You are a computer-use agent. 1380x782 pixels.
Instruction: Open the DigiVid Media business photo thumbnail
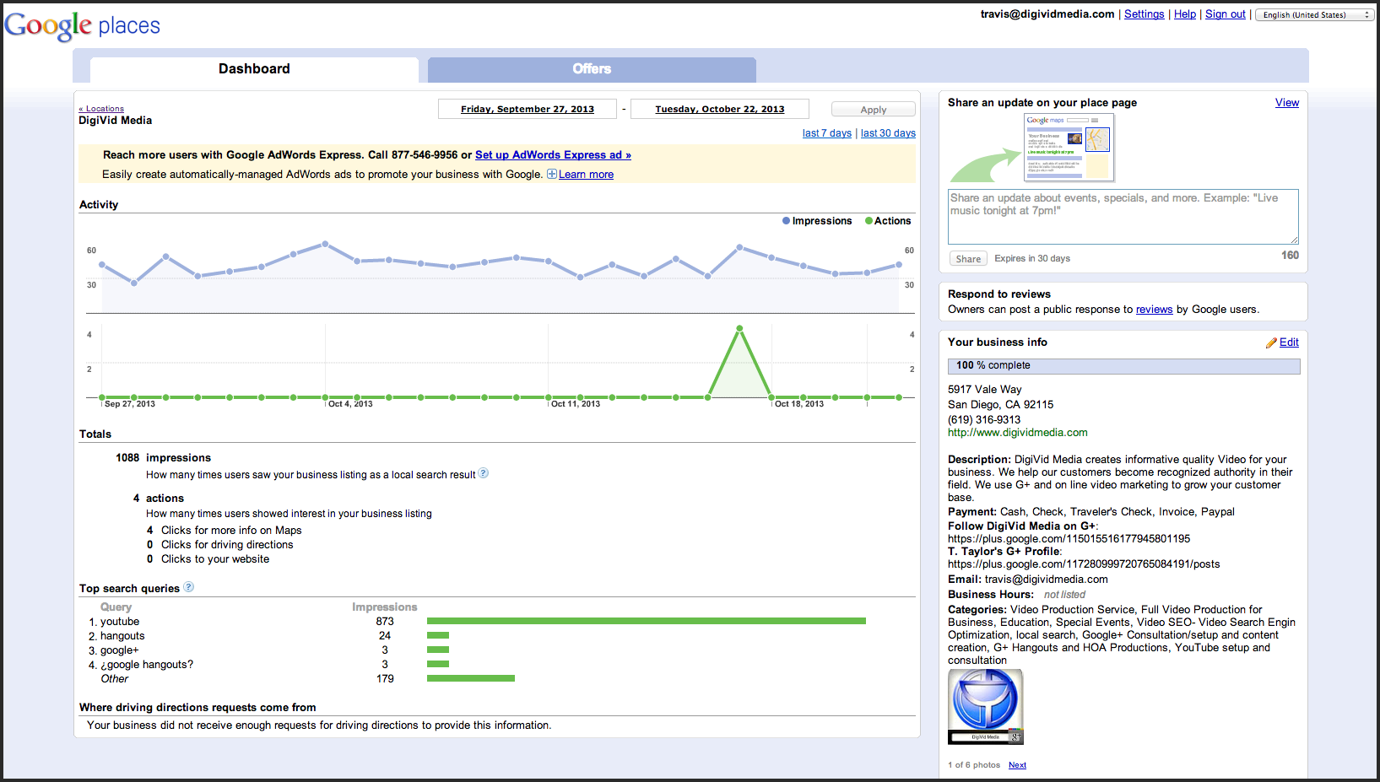[986, 707]
